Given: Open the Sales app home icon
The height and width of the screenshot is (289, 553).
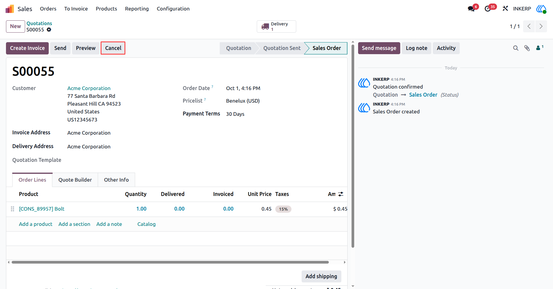Looking at the screenshot, I should pyautogui.click(x=10, y=9).
